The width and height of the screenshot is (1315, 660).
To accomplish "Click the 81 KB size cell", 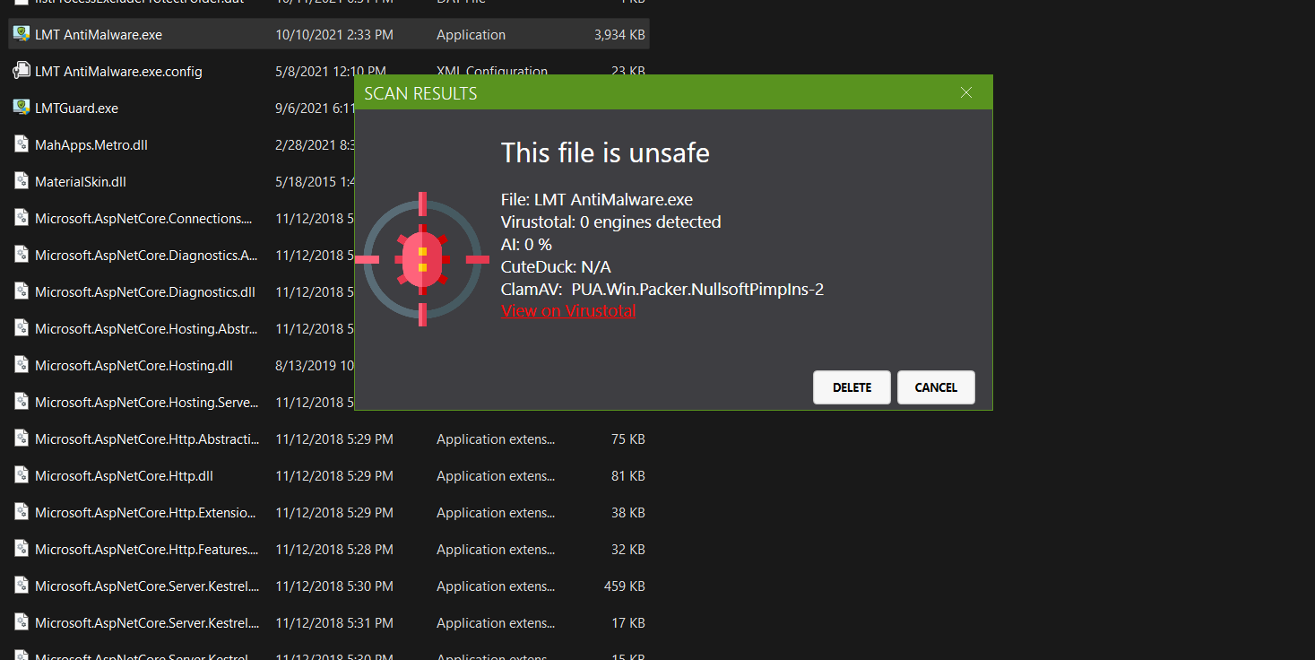I will tap(628, 476).
